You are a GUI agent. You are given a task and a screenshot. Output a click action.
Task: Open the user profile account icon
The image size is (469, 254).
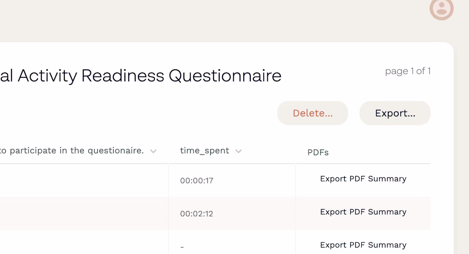click(441, 9)
